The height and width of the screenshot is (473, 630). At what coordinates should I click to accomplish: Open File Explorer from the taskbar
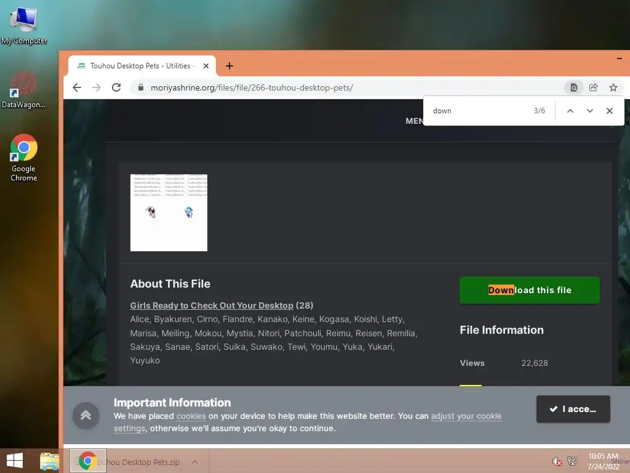(49, 461)
